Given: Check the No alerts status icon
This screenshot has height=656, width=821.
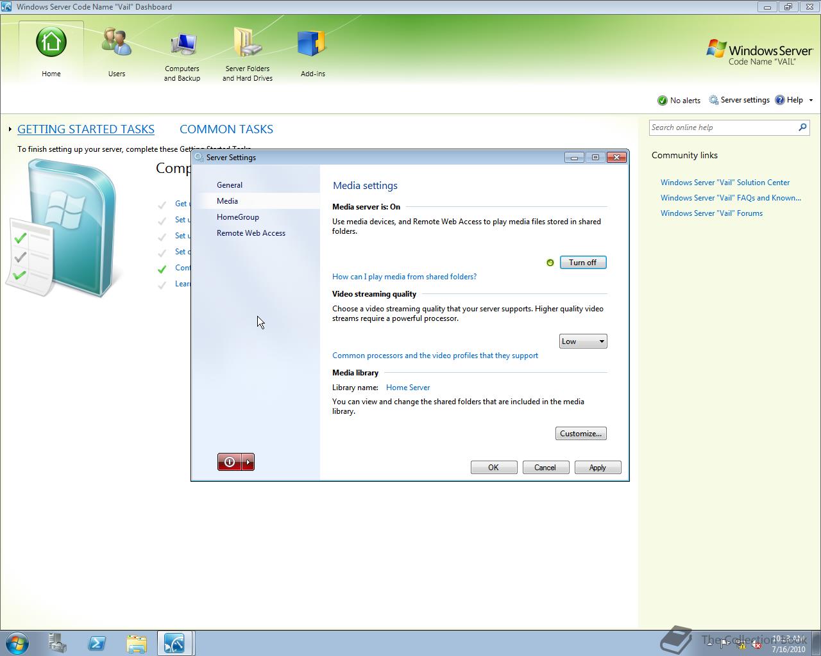Looking at the screenshot, I should pyautogui.click(x=663, y=101).
